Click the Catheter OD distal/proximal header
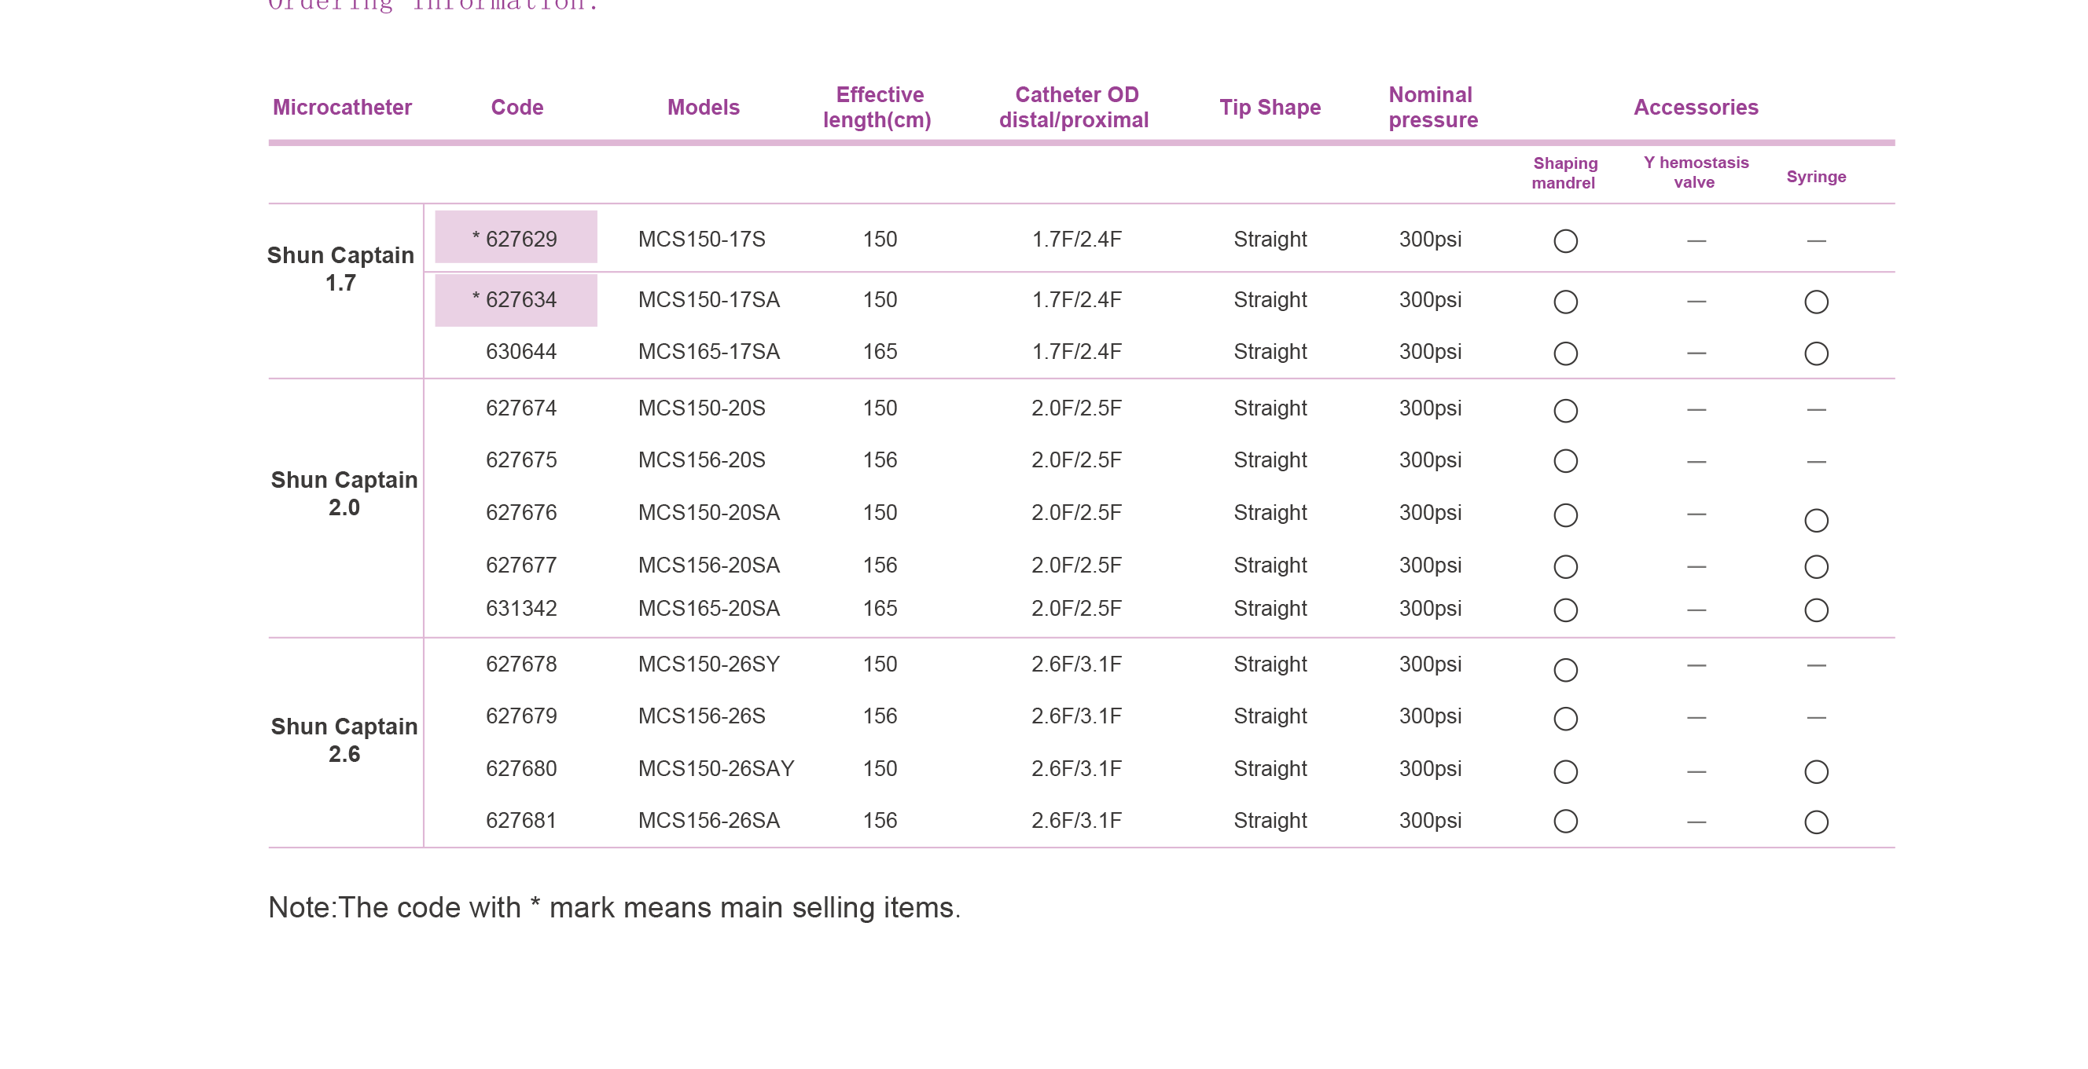 [x=1075, y=107]
